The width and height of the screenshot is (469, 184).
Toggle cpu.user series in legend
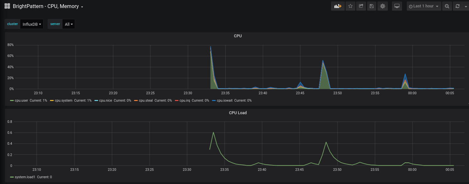[x=22, y=100]
